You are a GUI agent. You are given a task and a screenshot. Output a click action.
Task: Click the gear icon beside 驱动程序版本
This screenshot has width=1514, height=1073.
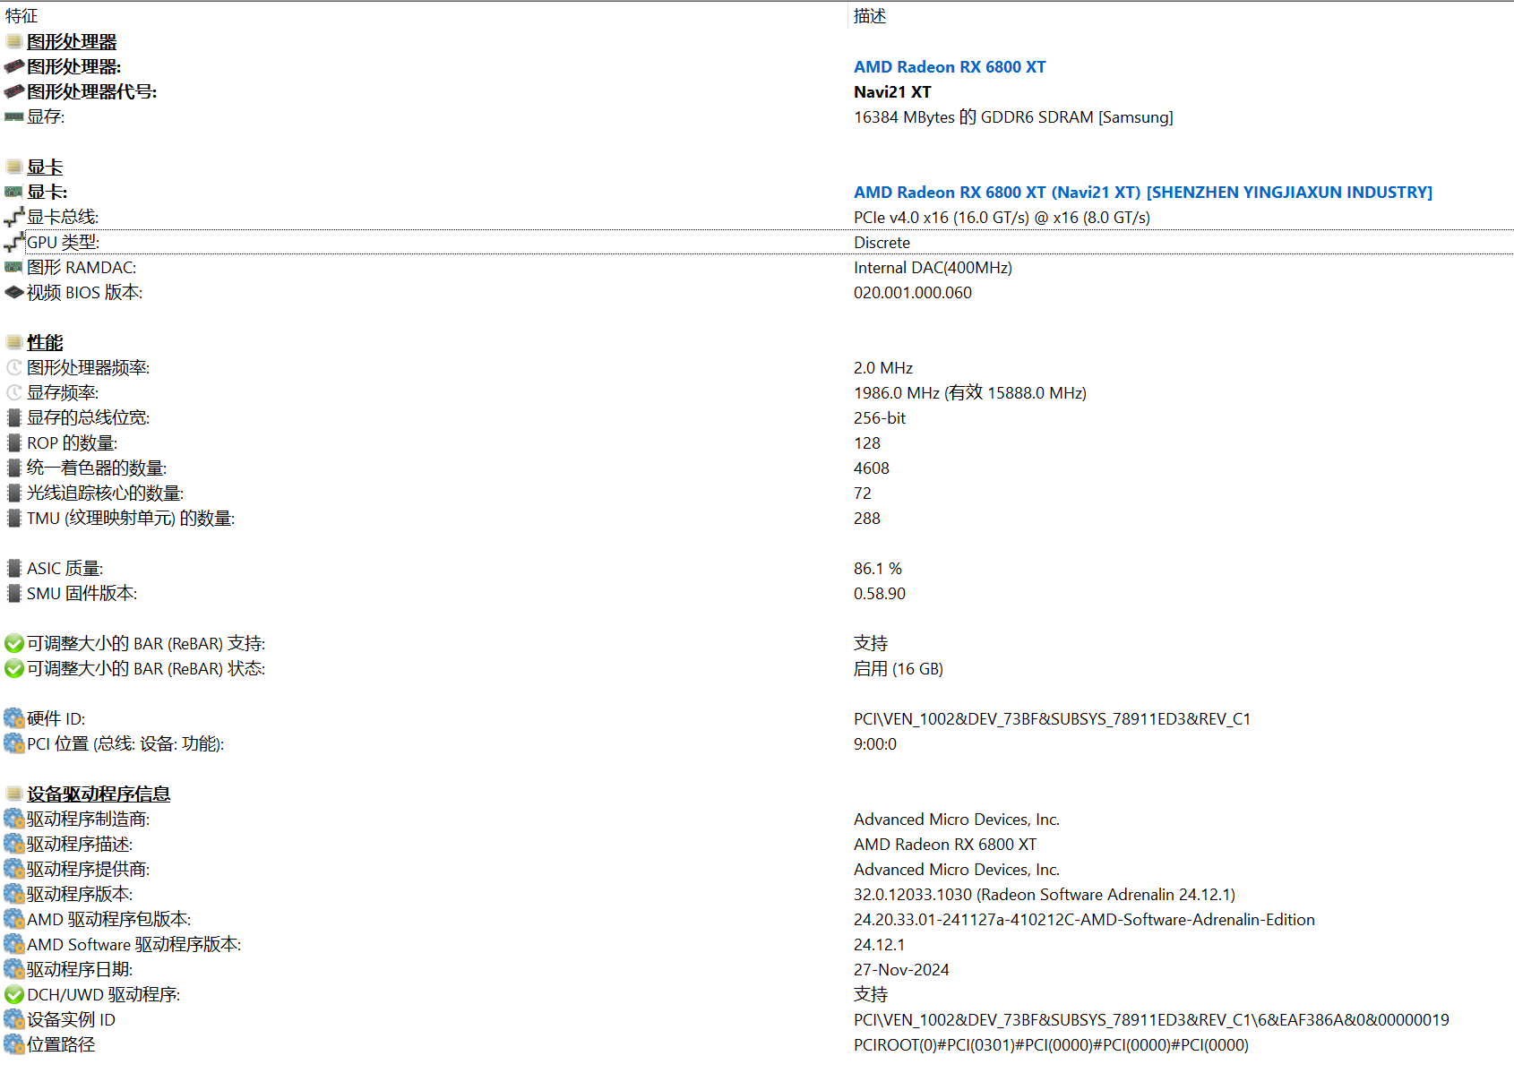click(13, 895)
